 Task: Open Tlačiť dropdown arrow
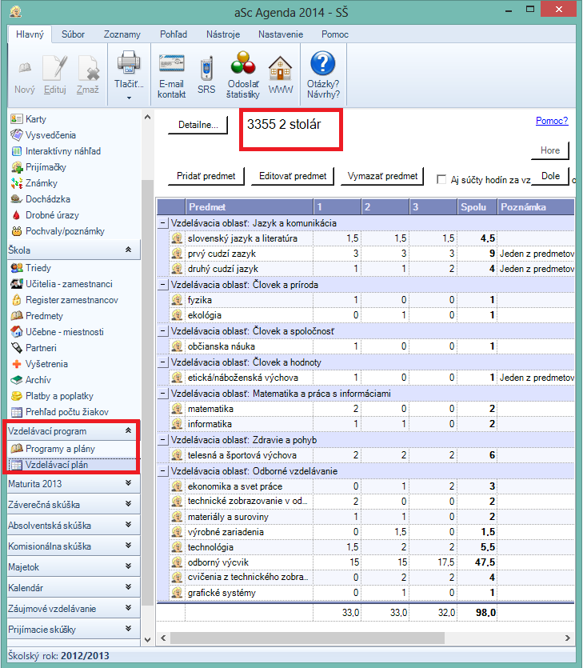pos(129,98)
